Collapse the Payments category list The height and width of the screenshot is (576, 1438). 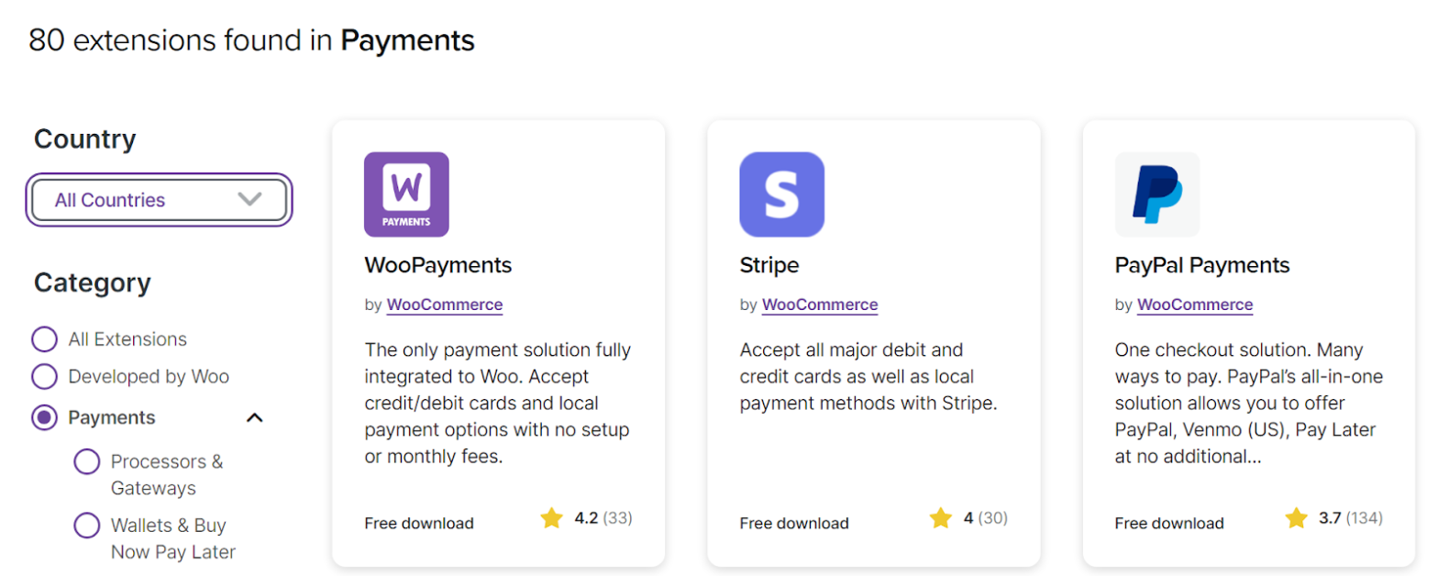254,417
